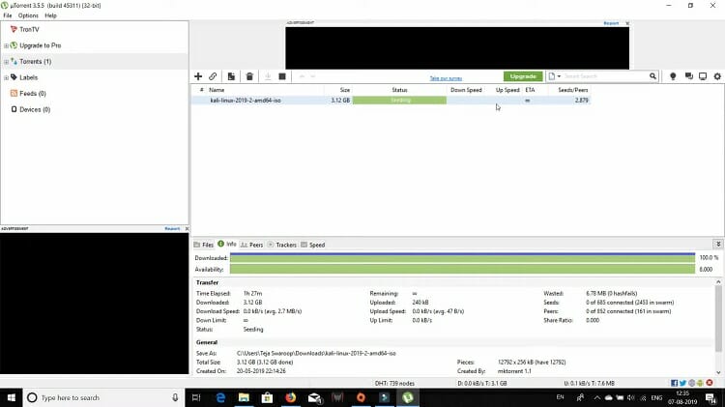
Task: Sort by the Size column header
Action: click(345, 90)
